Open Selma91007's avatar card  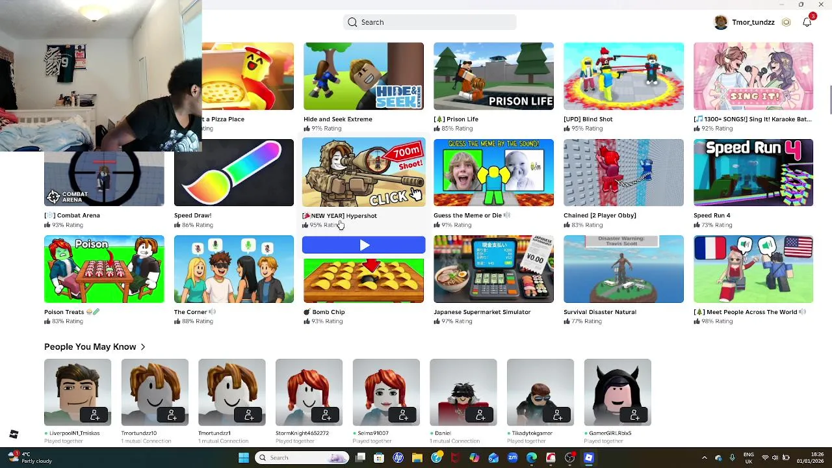point(386,392)
